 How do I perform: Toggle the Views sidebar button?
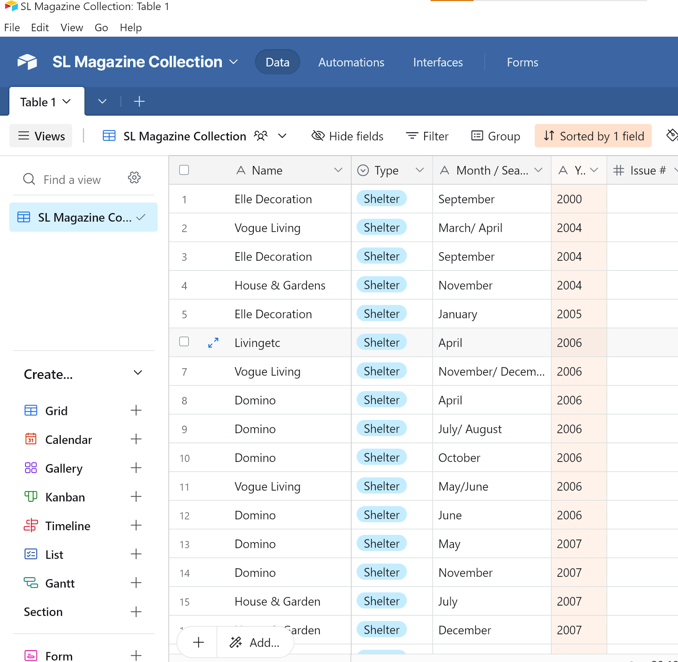[x=41, y=136]
